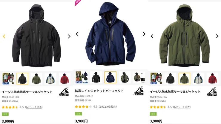This screenshot has width=221, height=124.
Task: Open 防寒レインジャケットパーフェクト product title
Action: point(99,91)
